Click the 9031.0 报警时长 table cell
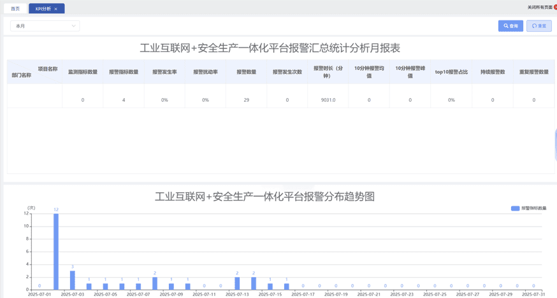The width and height of the screenshot is (557, 298). 328,100
